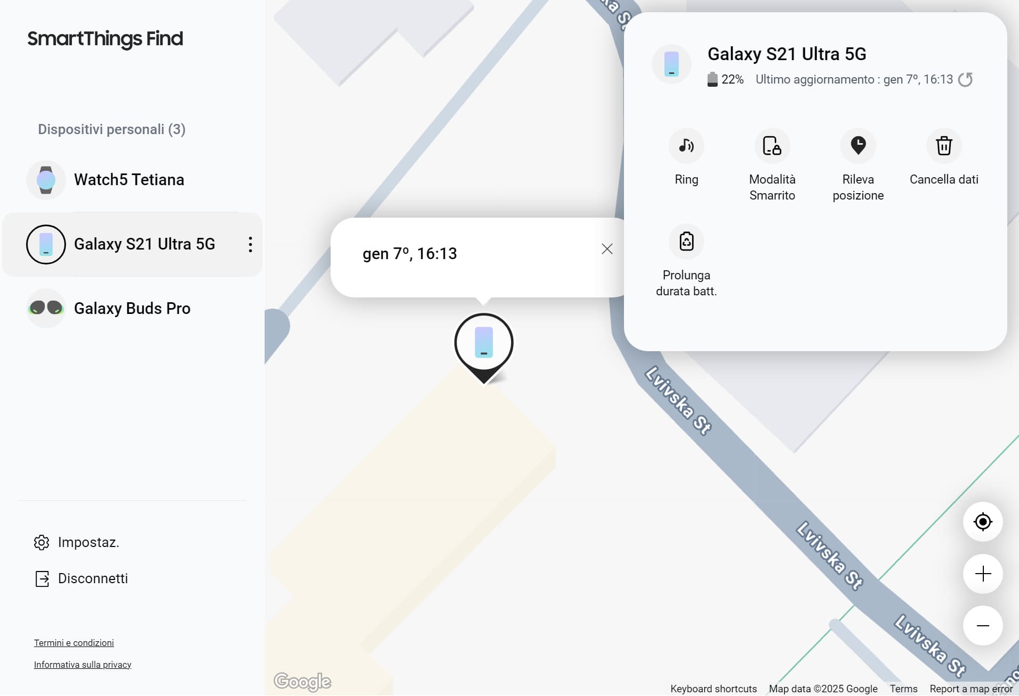Screen dimensions: 1019x696
Task: Click the Galaxy S21 Ultra 5G panel title
Action: [786, 54]
